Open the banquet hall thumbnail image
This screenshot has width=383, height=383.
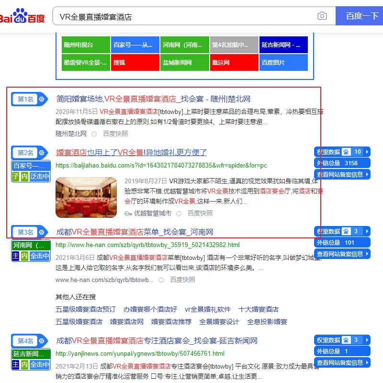[x=86, y=197]
